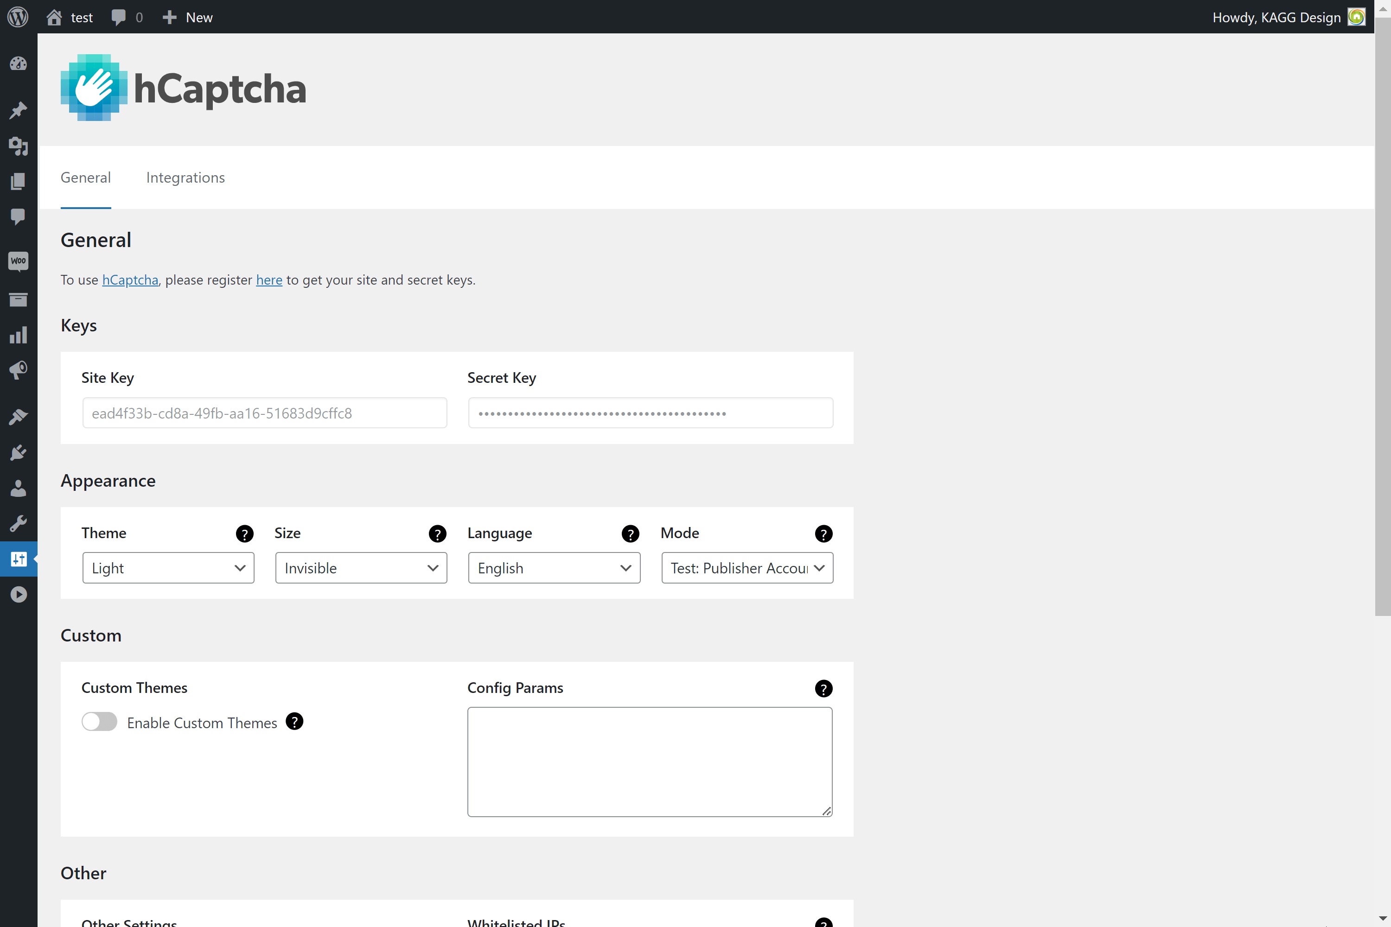Select the General tab
The height and width of the screenshot is (927, 1391).
click(x=86, y=178)
